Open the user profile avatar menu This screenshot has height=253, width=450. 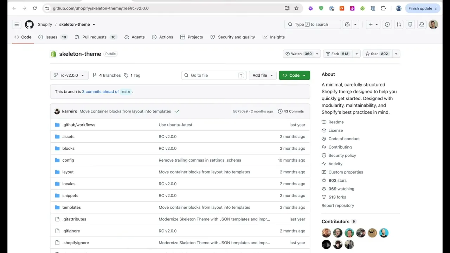point(433,24)
